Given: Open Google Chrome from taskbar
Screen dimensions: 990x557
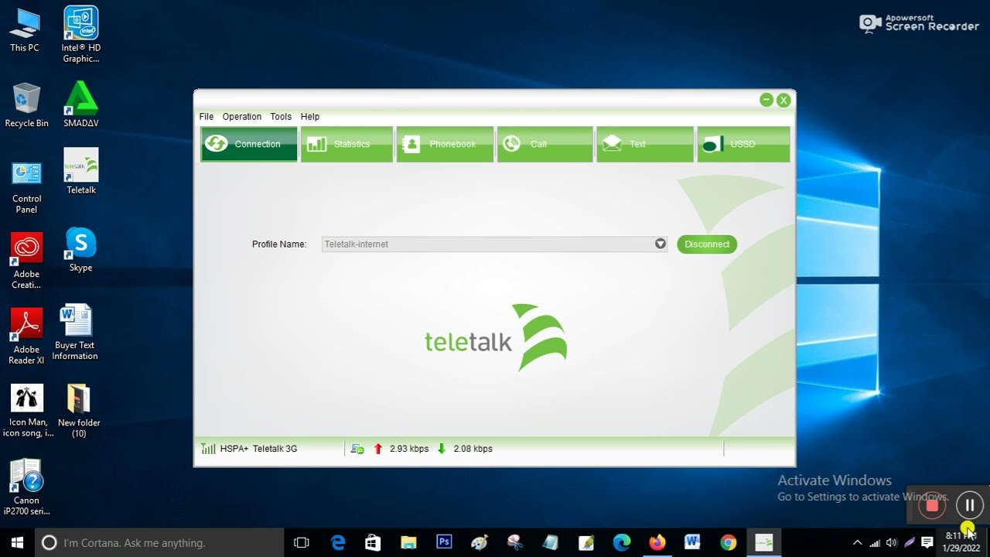Looking at the screenshot, I should click(x=728, y=543).
